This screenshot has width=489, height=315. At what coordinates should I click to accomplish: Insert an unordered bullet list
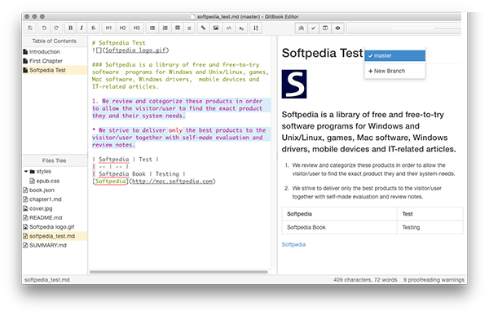point(152,28)
